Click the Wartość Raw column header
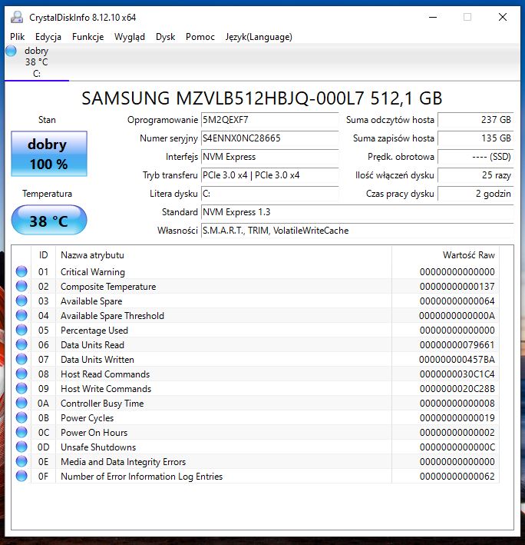 [x=468, y=254]
